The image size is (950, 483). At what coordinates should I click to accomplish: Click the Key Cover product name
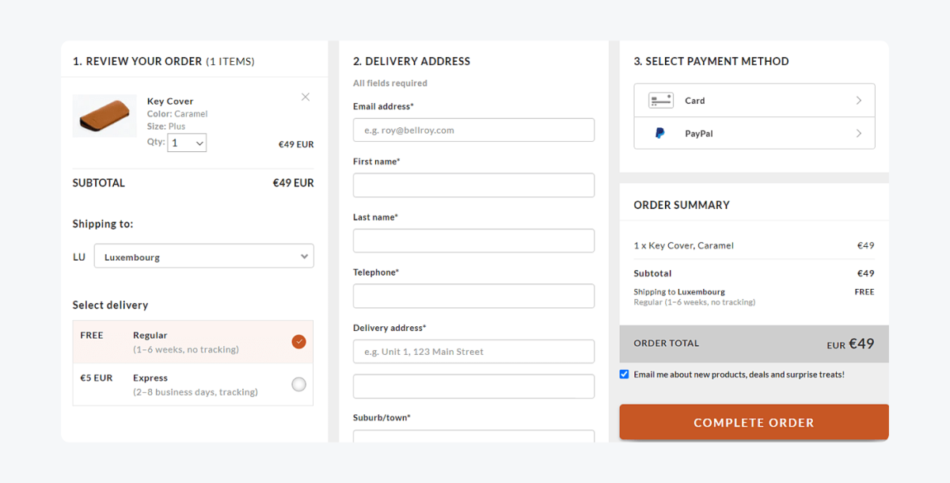pos(169,101)
